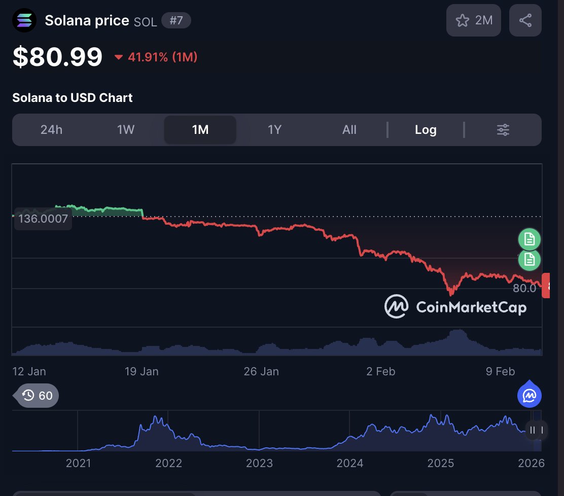Viewport: 564px width, 496px height.
Task: Click the #7 rank badge
Action: coord(176,20)
